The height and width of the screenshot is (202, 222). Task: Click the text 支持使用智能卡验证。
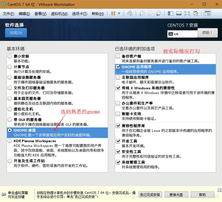tap(139, 119)
